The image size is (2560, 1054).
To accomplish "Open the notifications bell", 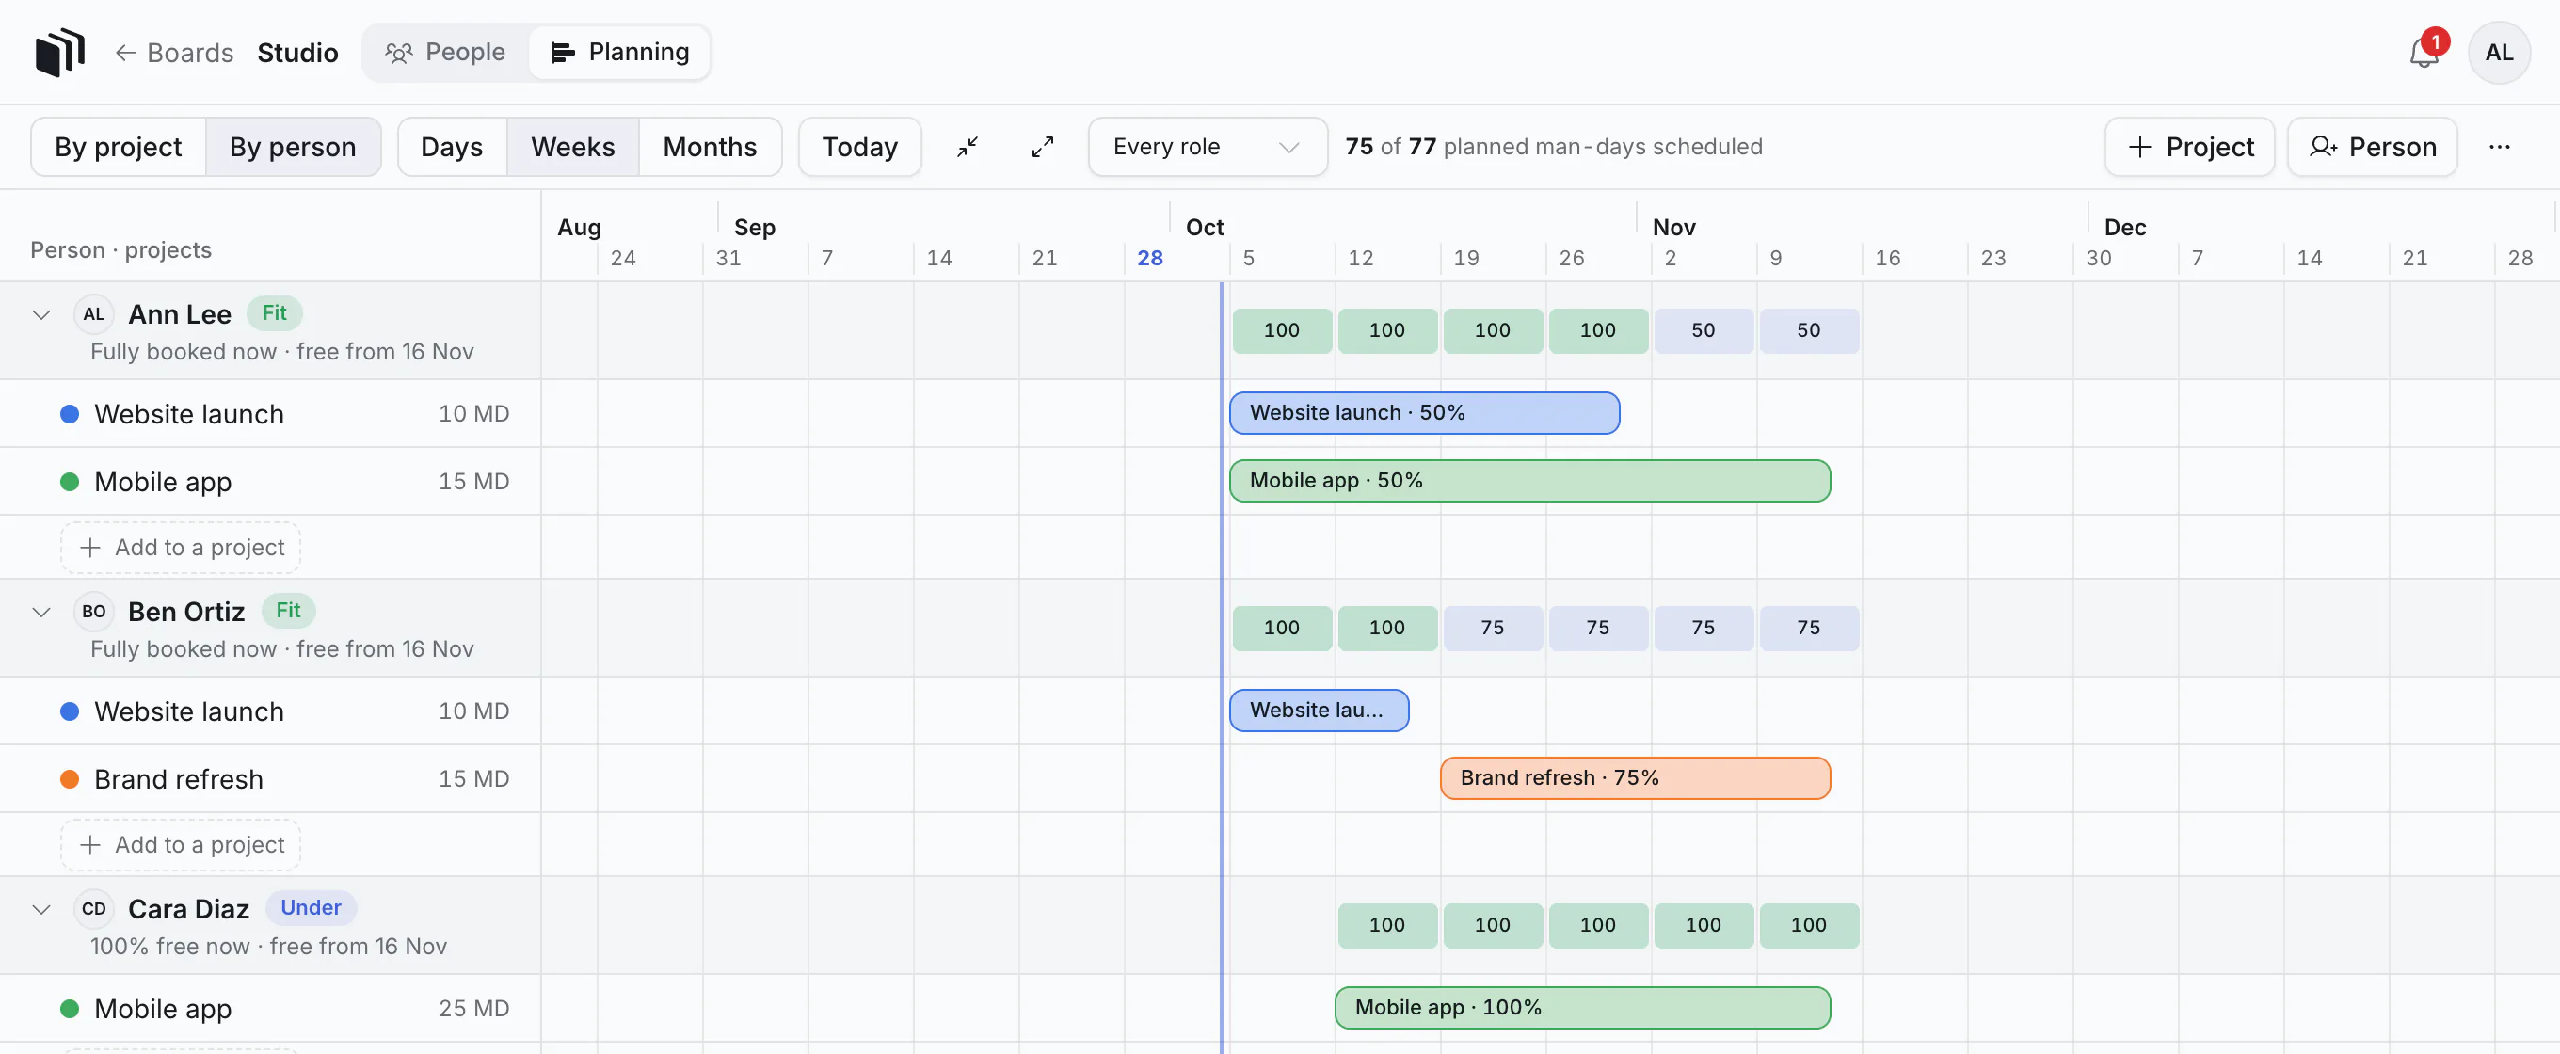I will tap(2424, 53).
